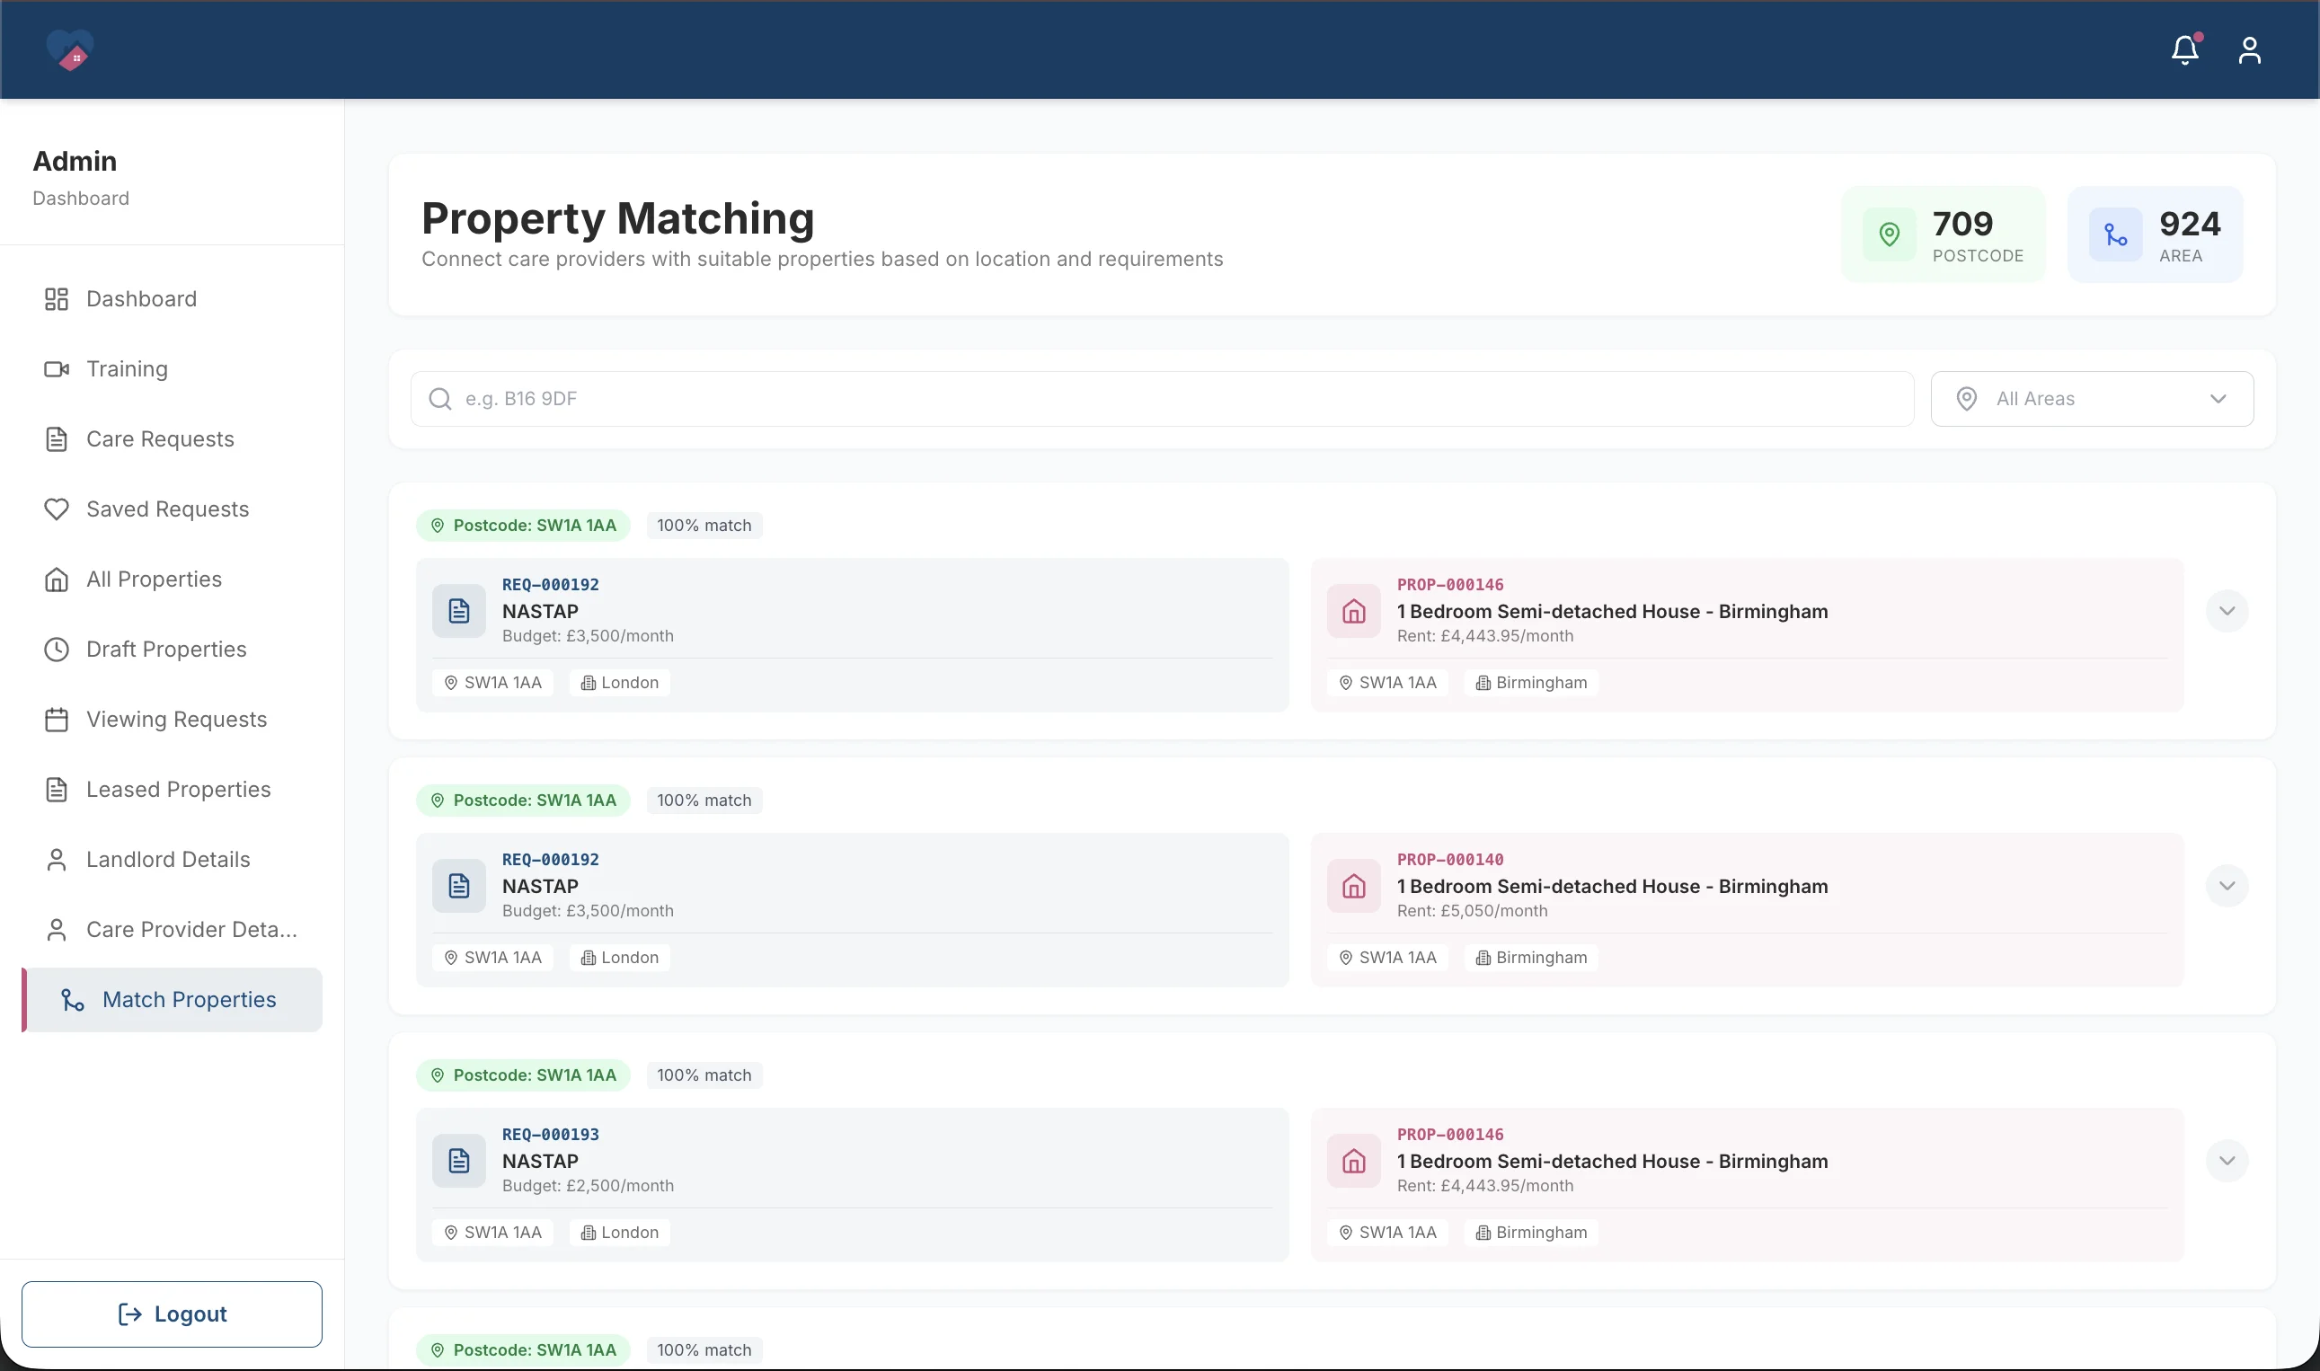Click the location pin in All Areas dropdown
Screen dimensions: 2320x1371
[x=1967, y=398]
